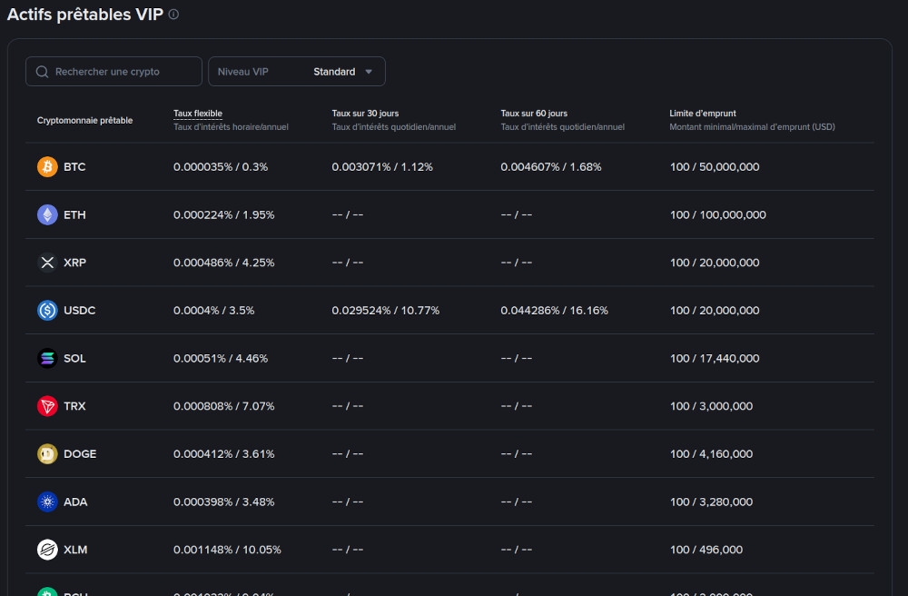This screenshot has height=596, width=908.
Task: Click the USDC coin icon
Action: click(47, 311)
